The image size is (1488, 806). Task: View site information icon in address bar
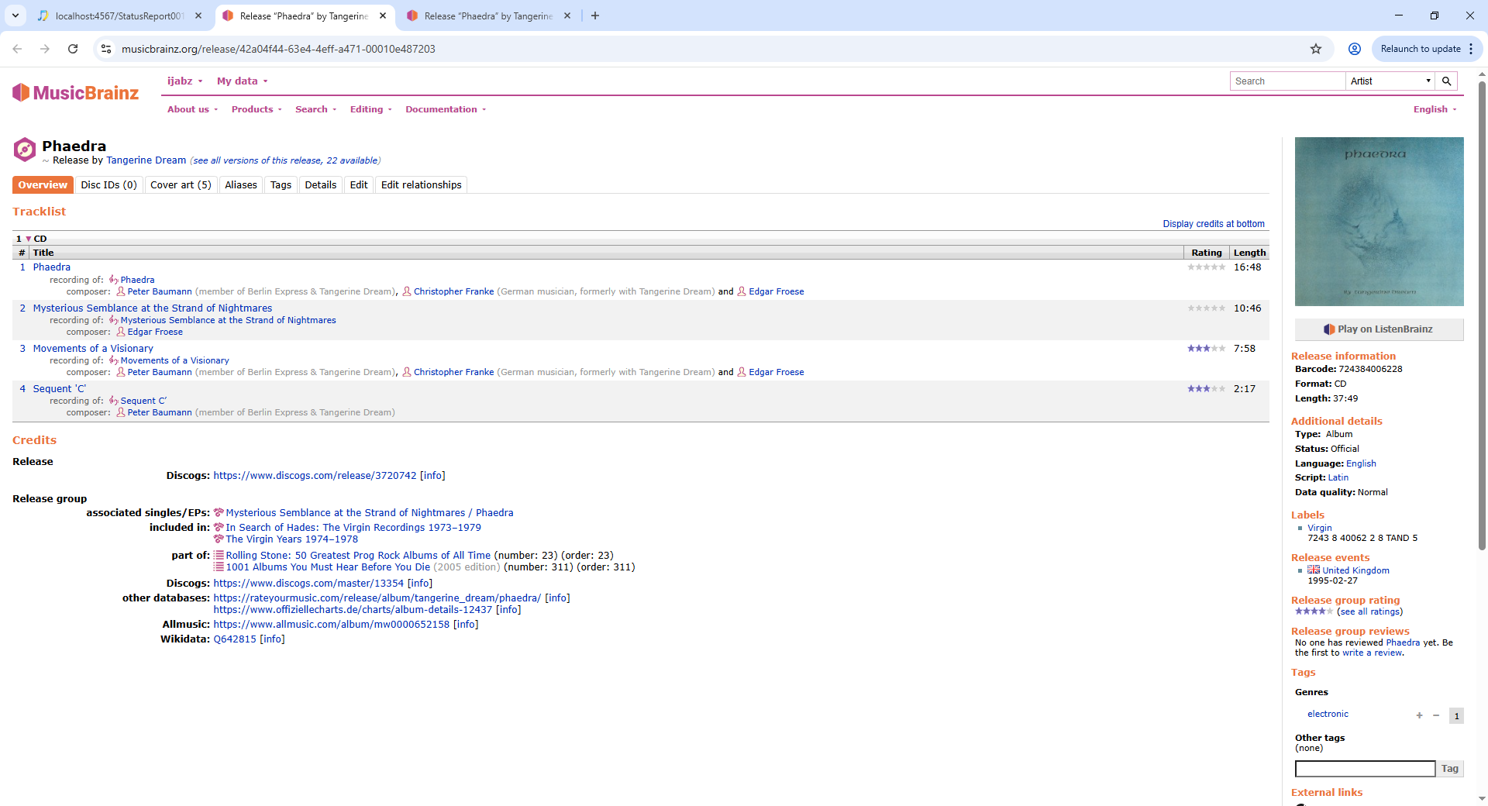[106, 49]
